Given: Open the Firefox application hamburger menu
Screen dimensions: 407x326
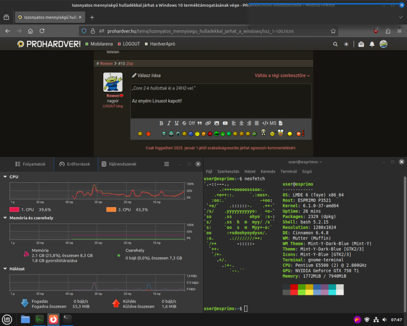Looking at the screenshot, I should click(x=399, y=31).
